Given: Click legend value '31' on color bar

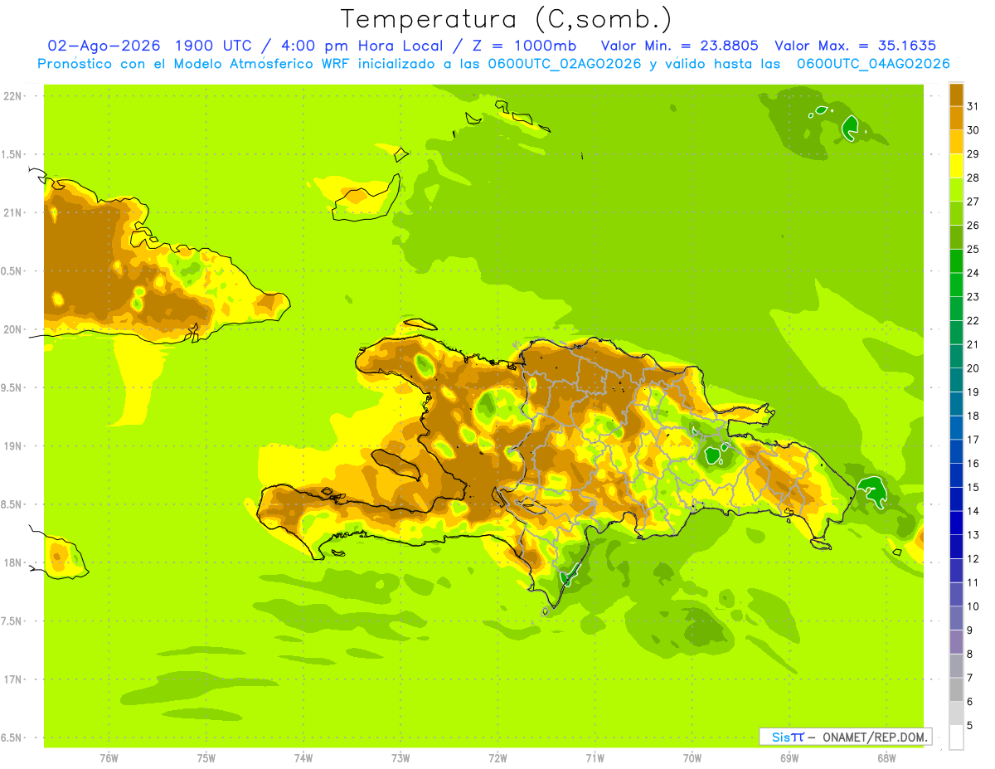Looking at the screenshot, I should [973, 106].
